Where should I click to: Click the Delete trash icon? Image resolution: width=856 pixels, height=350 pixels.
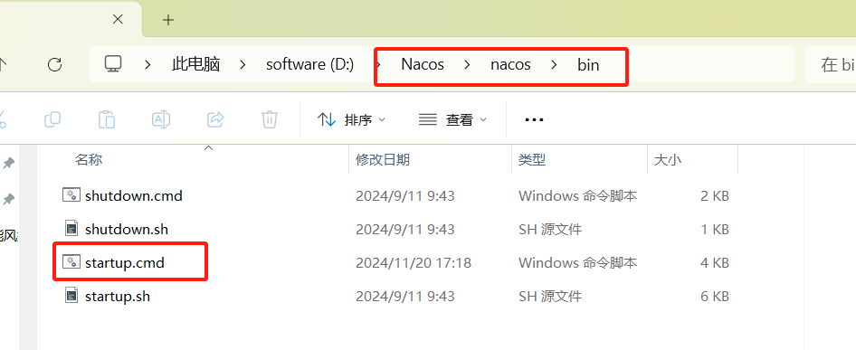[270, 119]
